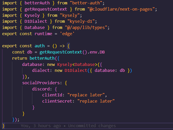Click the Kysely<Database> constructor
Screen dimensions: 173x130
(77, 64)
